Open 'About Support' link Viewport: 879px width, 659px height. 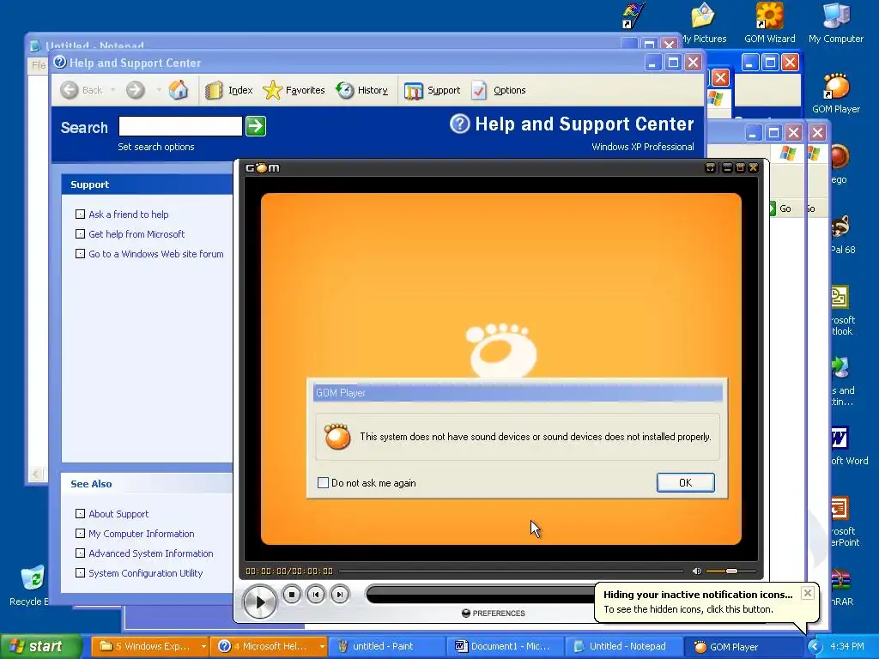click(x=118, y=514)
